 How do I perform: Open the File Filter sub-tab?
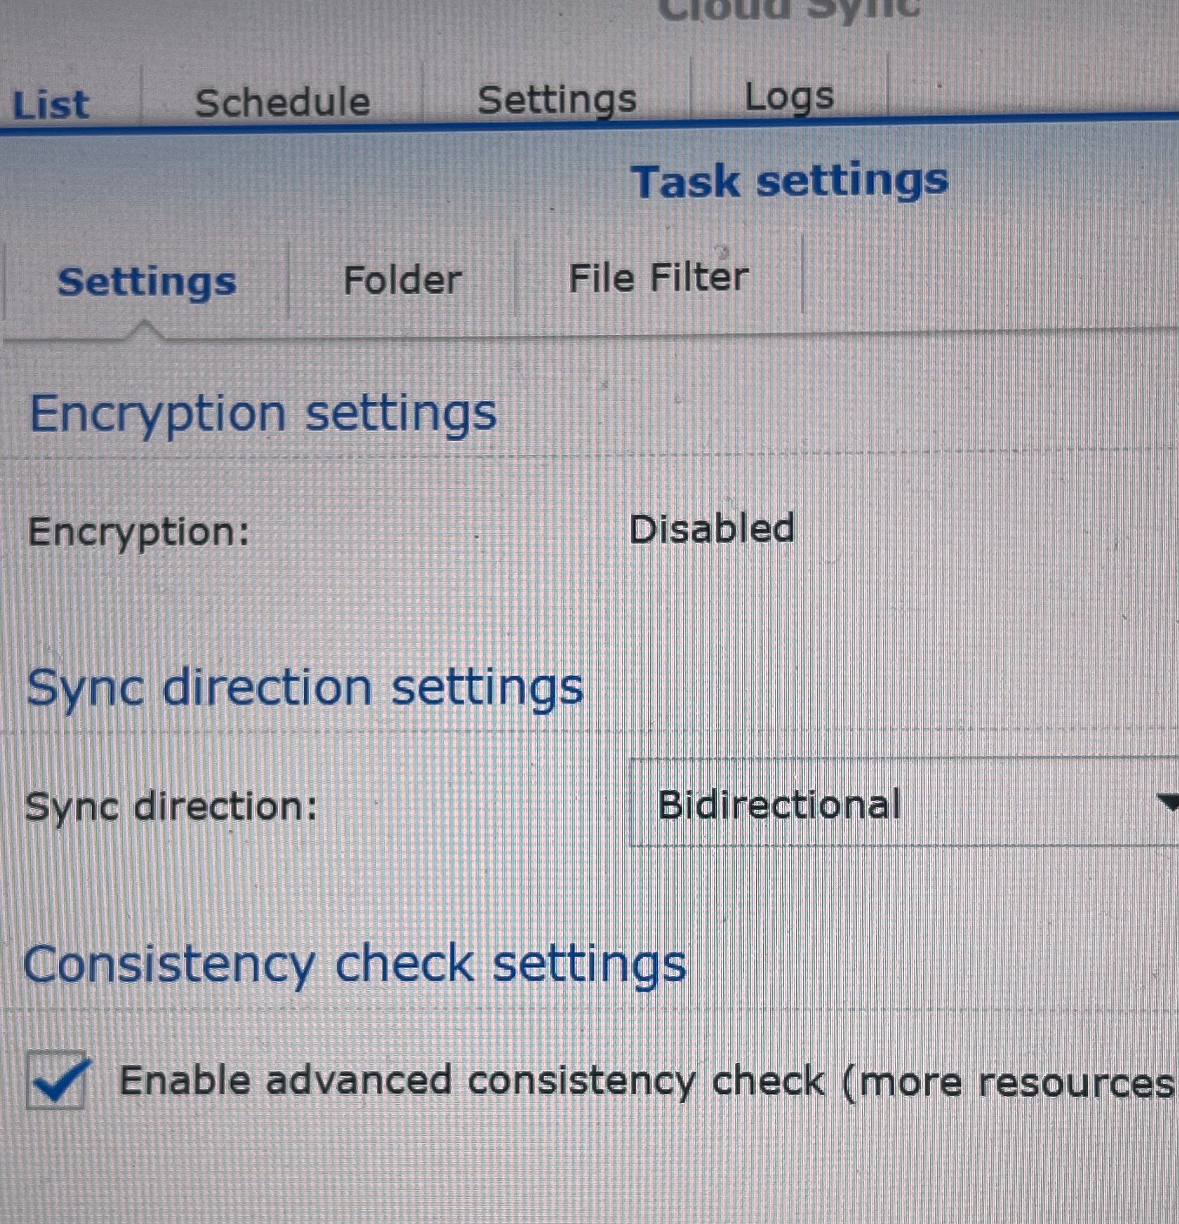pyautogui.click(x=658, y=277)
